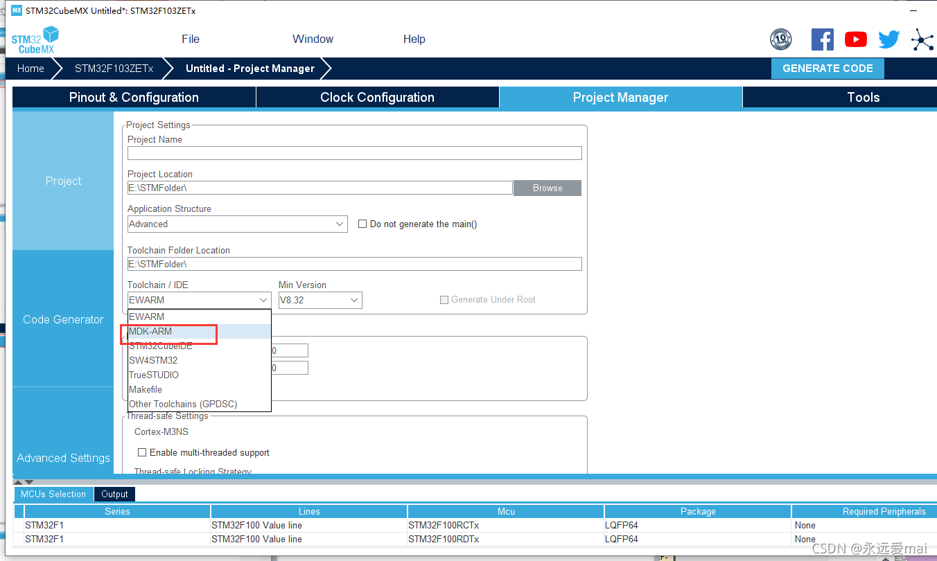Click the STM32CubeMX logo
Screen dimensions: 937x561
pyautogui.click(x=35, y=39)
